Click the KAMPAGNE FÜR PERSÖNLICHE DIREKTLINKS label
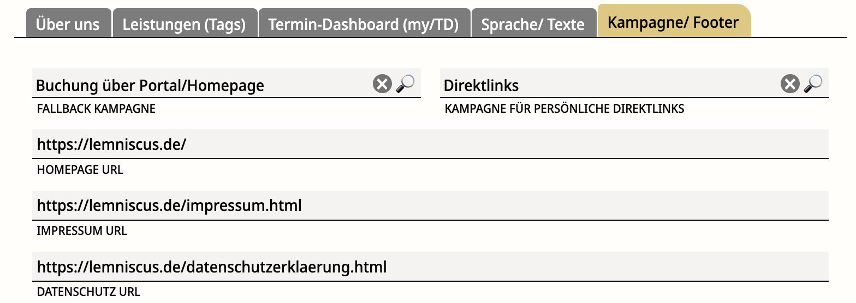856x303 pixels. tap(564, 108)
